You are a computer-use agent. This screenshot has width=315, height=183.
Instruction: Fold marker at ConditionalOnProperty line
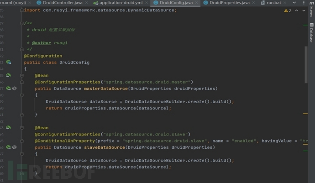[x=22, y=141]
